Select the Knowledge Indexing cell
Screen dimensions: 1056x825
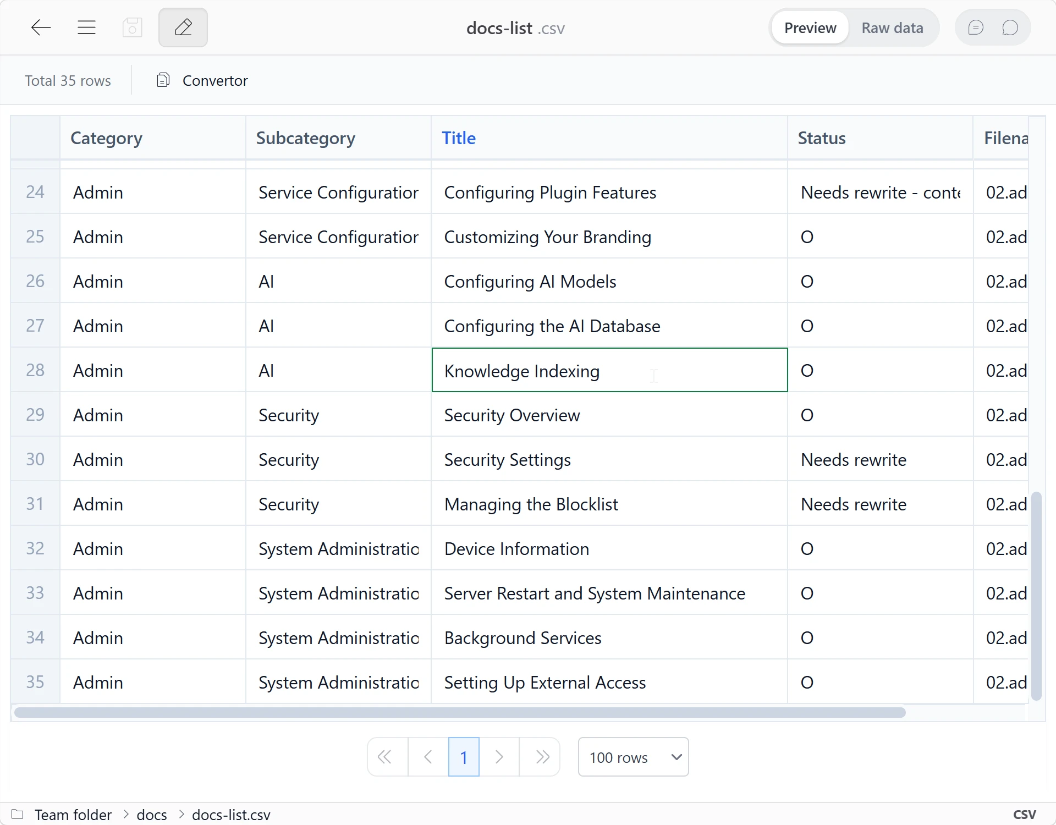(x=609, y=370)
